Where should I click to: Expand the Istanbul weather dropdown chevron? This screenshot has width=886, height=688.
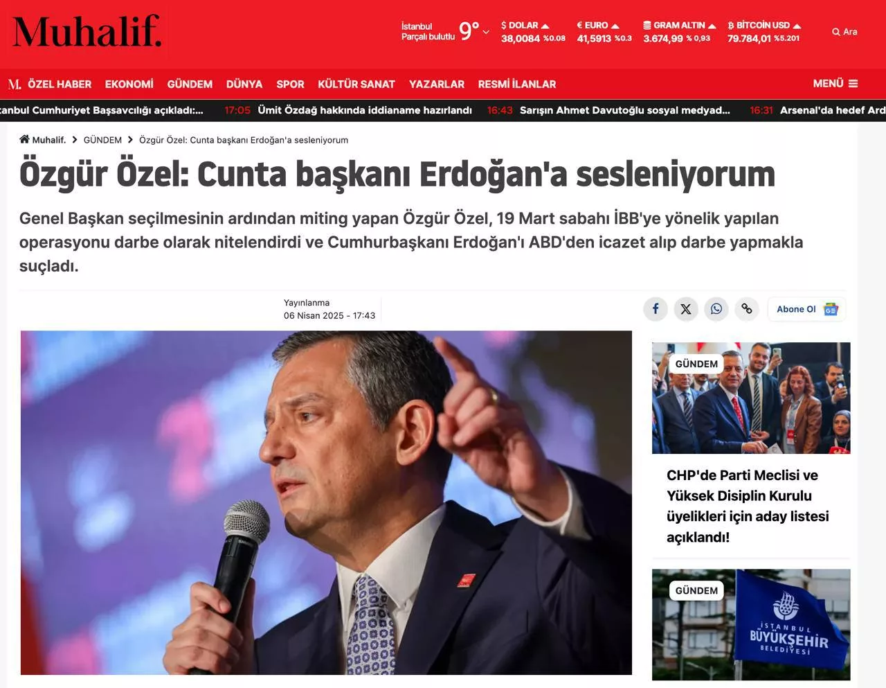click(x=486, y=32)
